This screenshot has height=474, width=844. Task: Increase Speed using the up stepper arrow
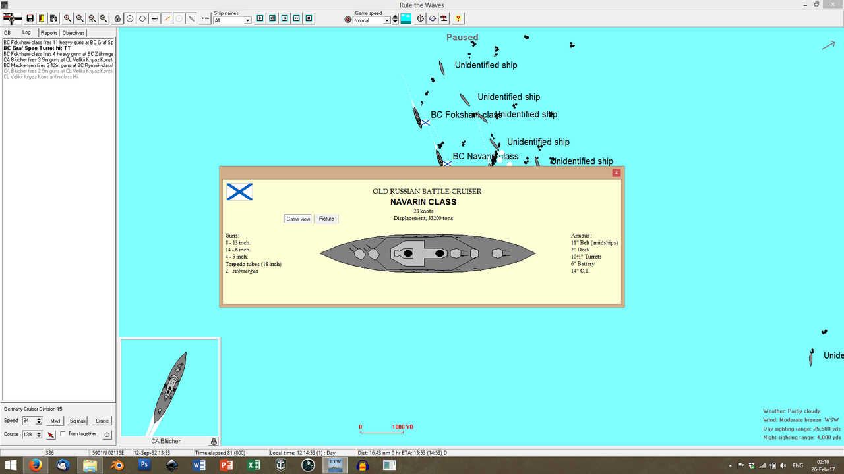point(38,418)
